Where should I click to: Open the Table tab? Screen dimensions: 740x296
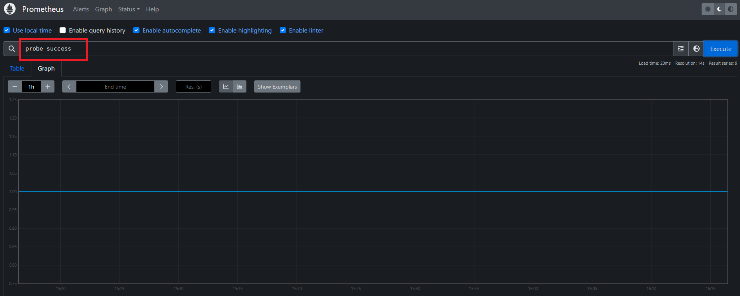(17, 69)
